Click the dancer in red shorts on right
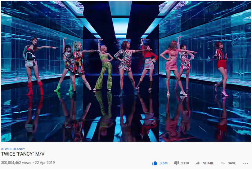This screenshot has width=252, height=169. click(221, 68)
